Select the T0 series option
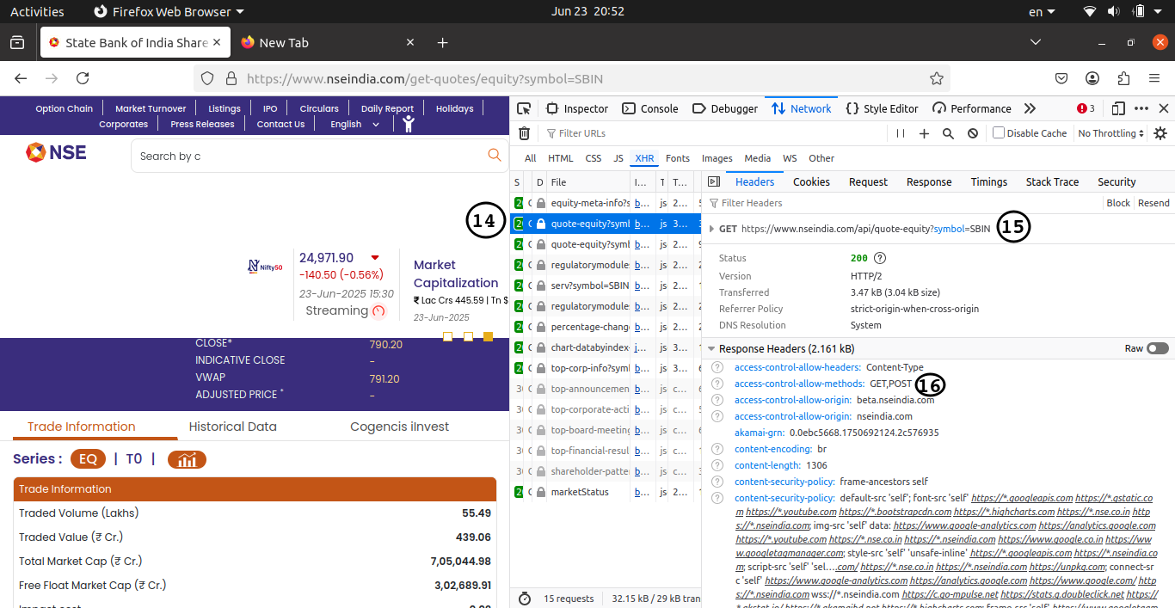Image resolution: width=1175 pixels, height=608 pixels. 134,459
